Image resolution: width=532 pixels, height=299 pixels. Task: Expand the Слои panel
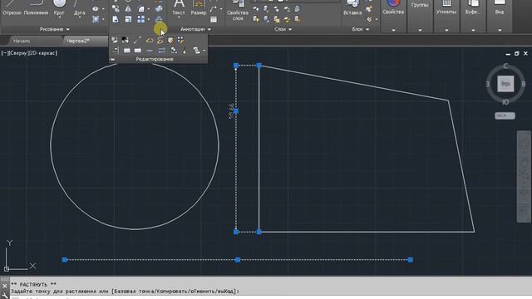coord(283,30)
